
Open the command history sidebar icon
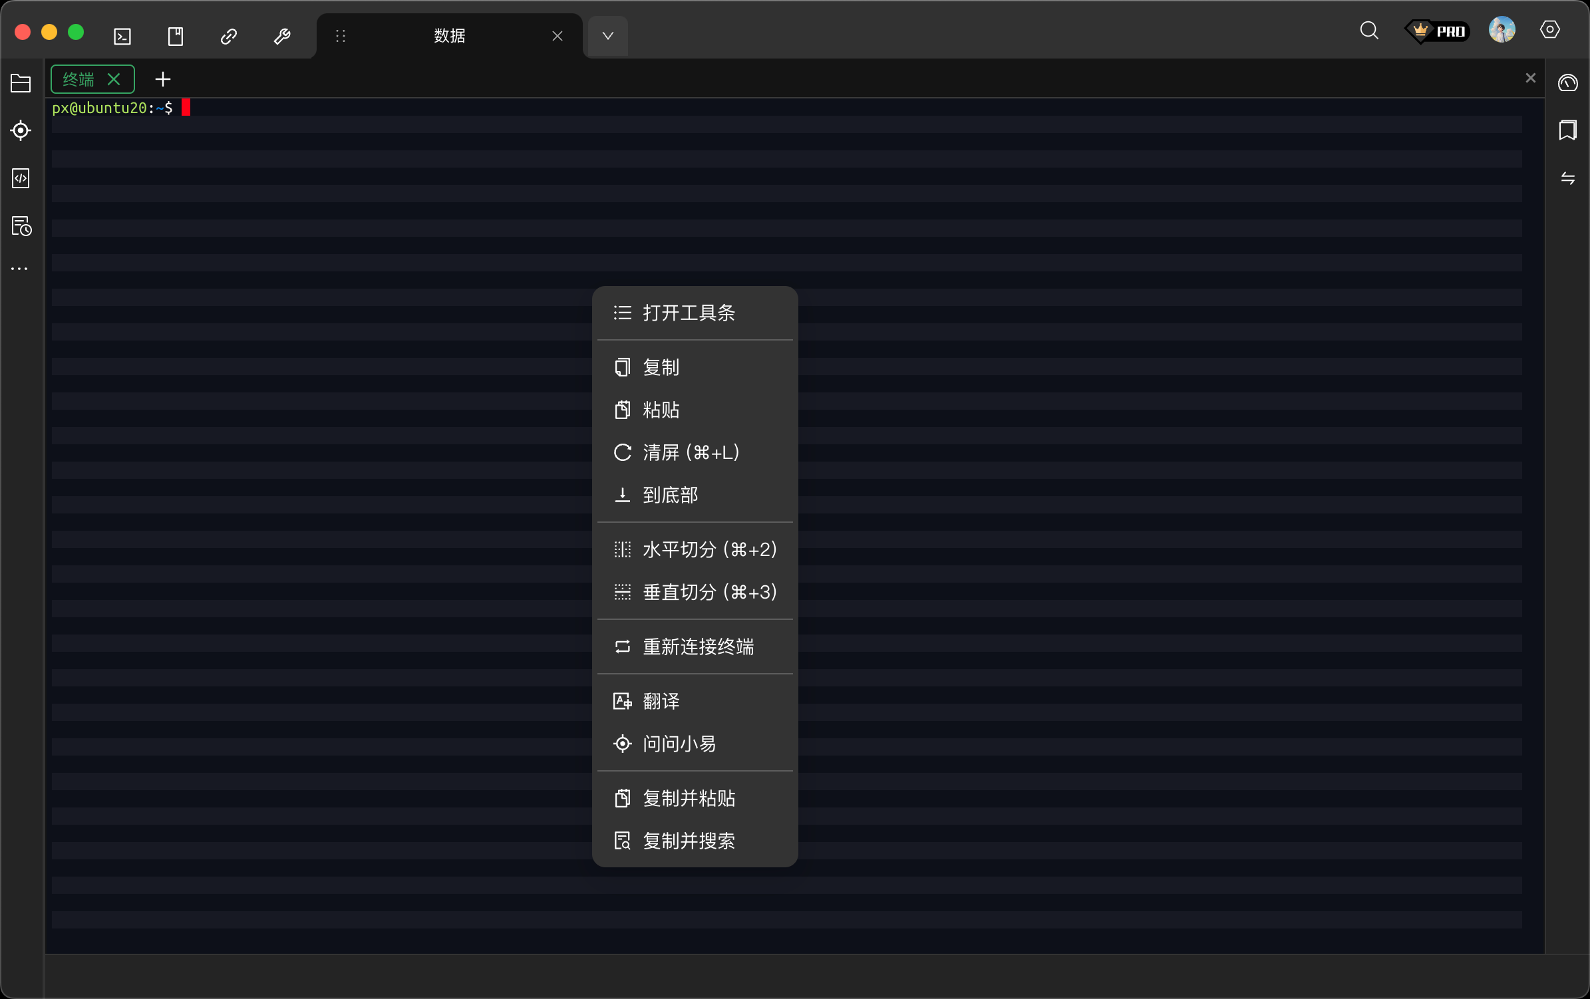(x=21, y=226)
